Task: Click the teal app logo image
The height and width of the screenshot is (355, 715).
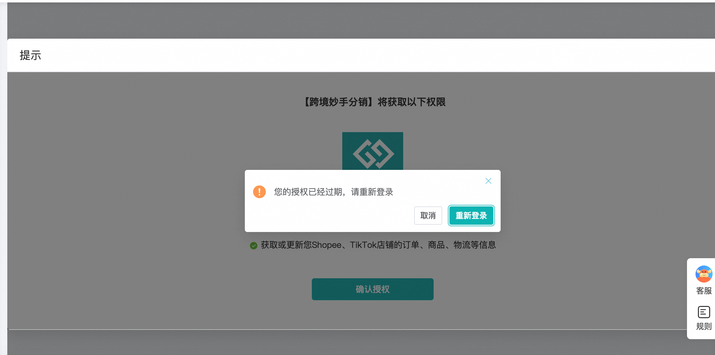Action: [373, 151]
